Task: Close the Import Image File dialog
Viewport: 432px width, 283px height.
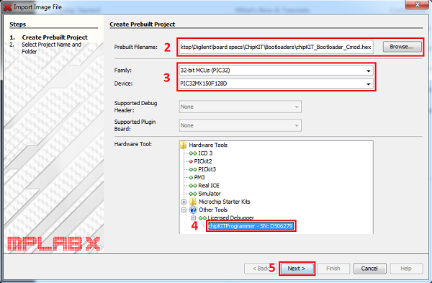Action: (418, 5)
